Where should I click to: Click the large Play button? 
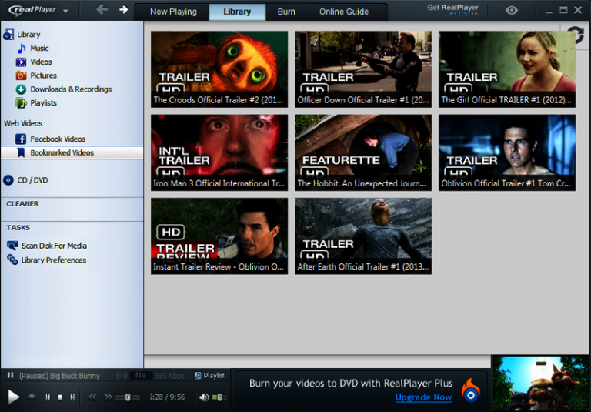[x=14, y=397]
